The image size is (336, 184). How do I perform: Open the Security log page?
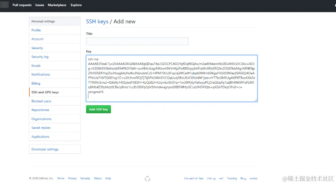tap(54, 57)
